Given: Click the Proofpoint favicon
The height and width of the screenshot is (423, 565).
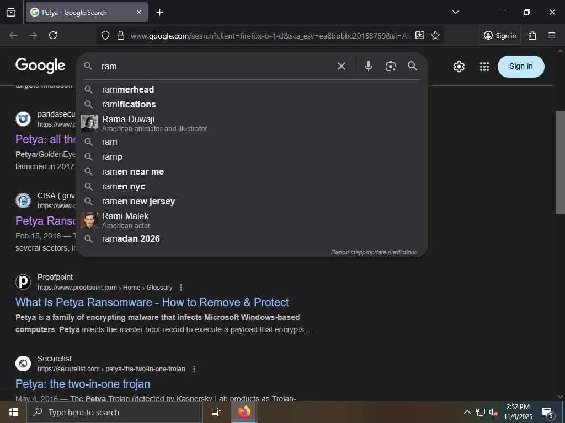Looking at the screenshot, I should (23, 282).
